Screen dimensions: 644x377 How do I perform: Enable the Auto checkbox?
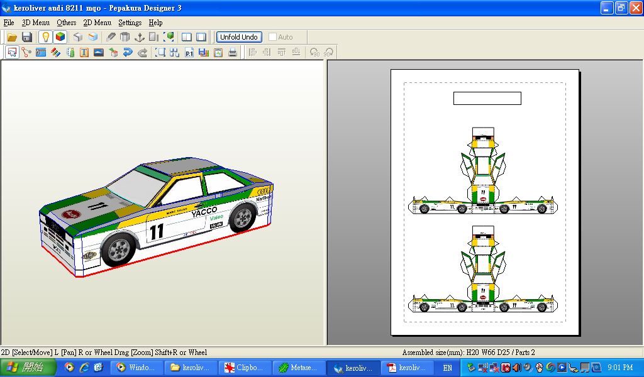(x=272, y=37)
